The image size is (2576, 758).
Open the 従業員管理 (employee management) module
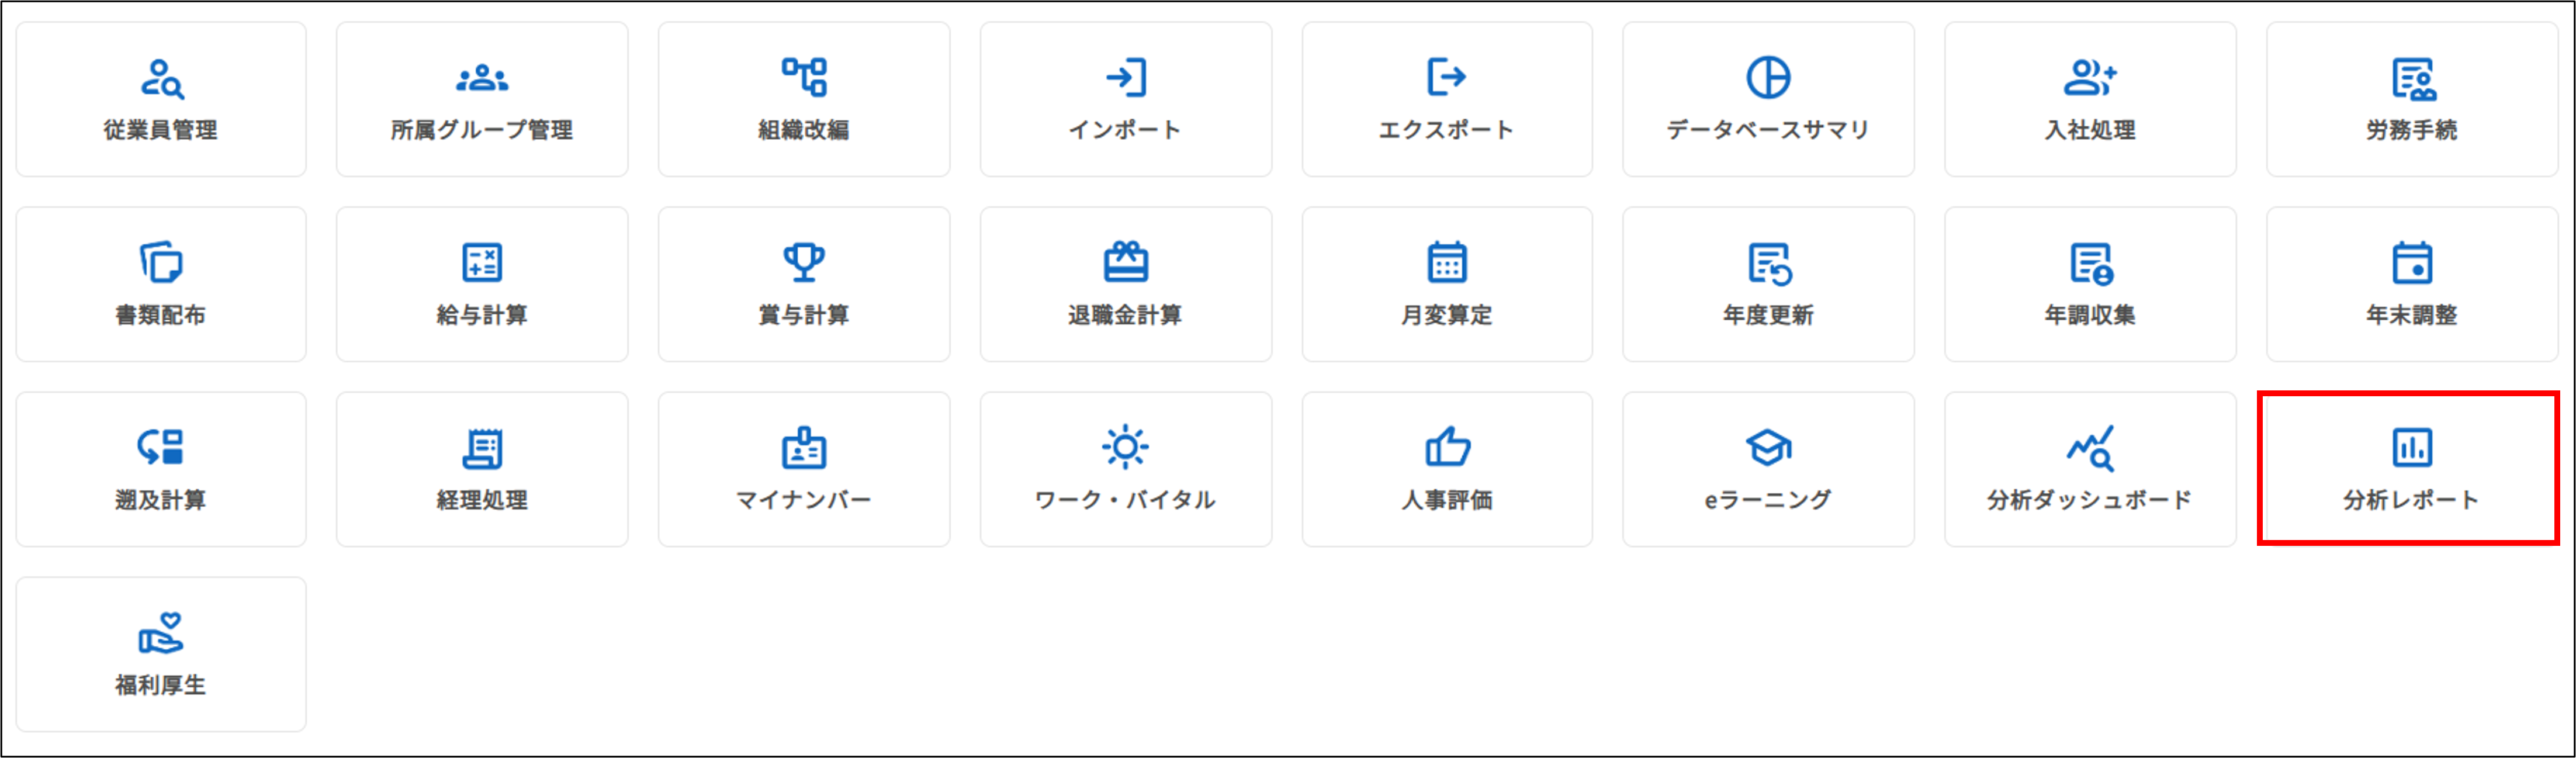[x=160, y=99]
